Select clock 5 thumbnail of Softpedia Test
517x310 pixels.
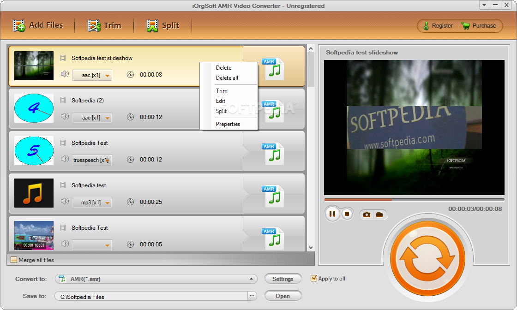click(34, 150)
